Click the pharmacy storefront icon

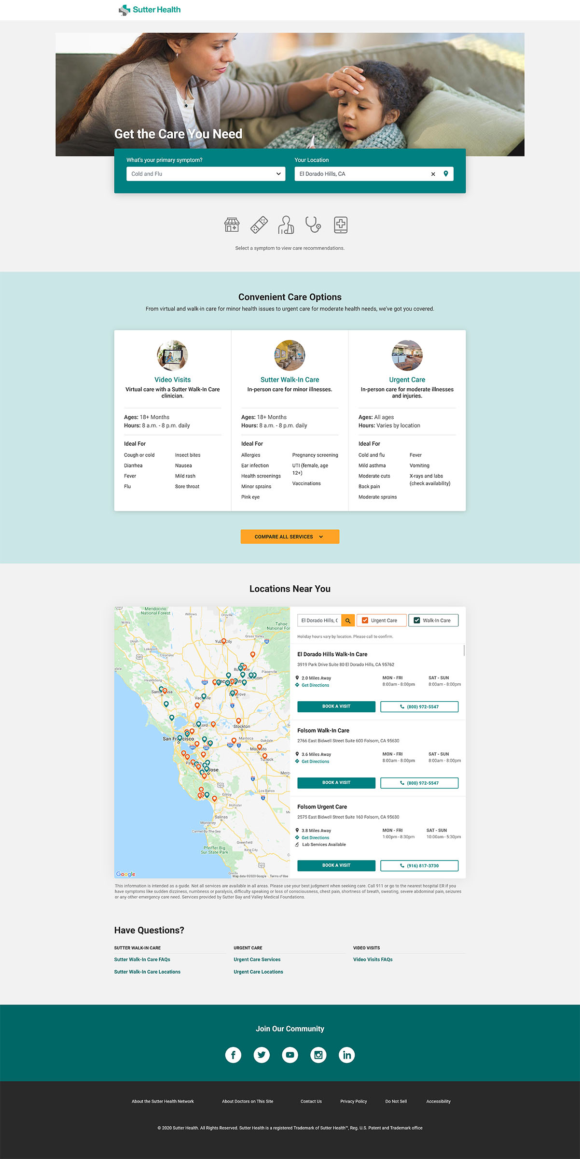232,225
